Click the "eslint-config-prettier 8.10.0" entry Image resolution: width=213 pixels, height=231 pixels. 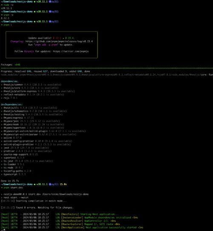coord(37,141)
